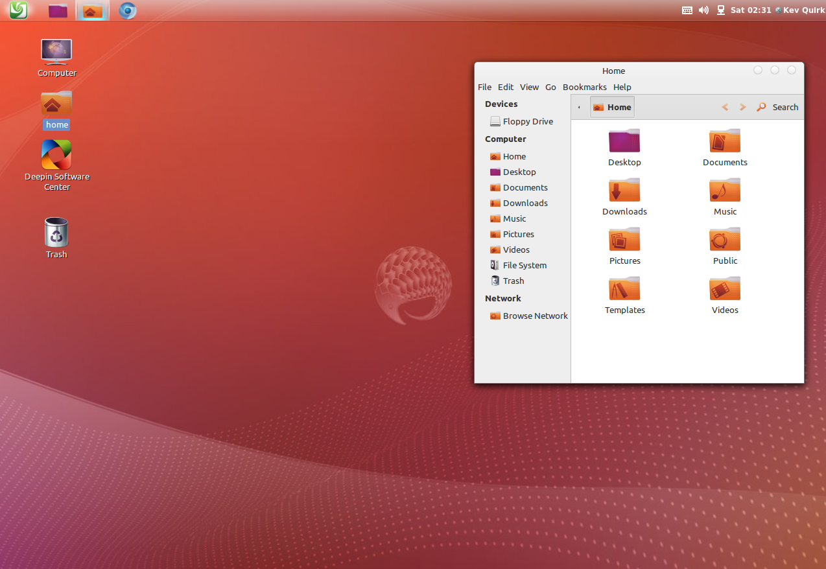The height and width of the screenshot is (569, 826).
Task: Open the Templates folder icon
Action: click(x=624, y=289)
